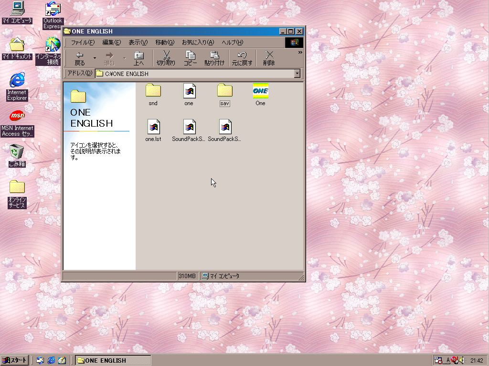Click the Undo (元に戻す) toolbar icon
This screenshot has width=489, height=366.
(242, 58)
